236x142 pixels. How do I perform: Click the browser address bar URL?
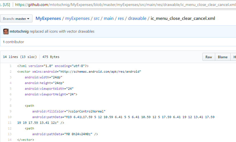coord(125,5)
